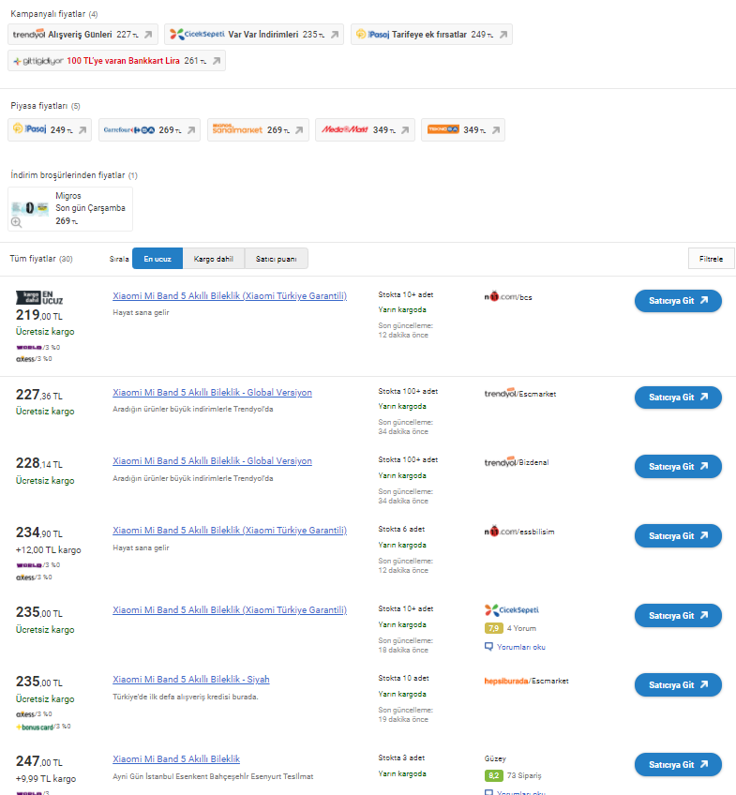Click the hepsiburada/Escmarket seller logo
This screenshot has height=795, width=736.
click(526, 681)
